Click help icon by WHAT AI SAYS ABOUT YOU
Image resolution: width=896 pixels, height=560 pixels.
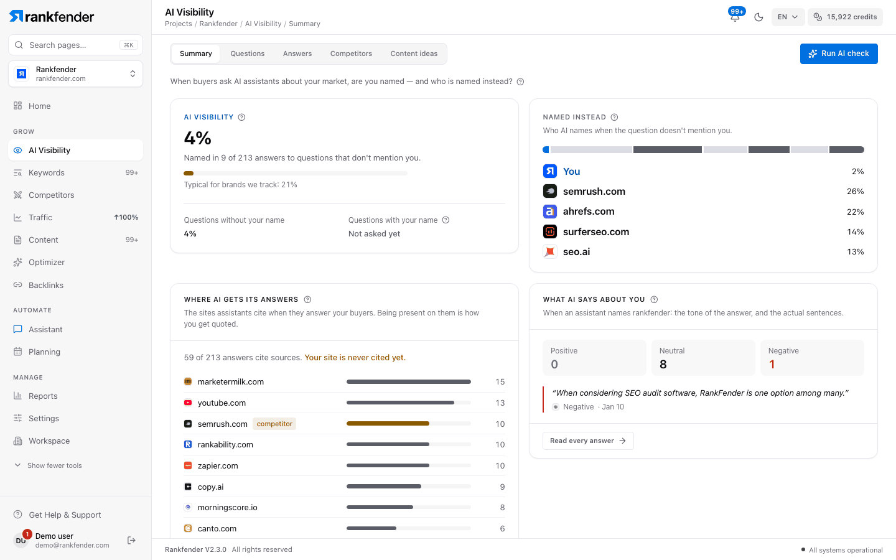pyautogui.click(x=654, y=299)
